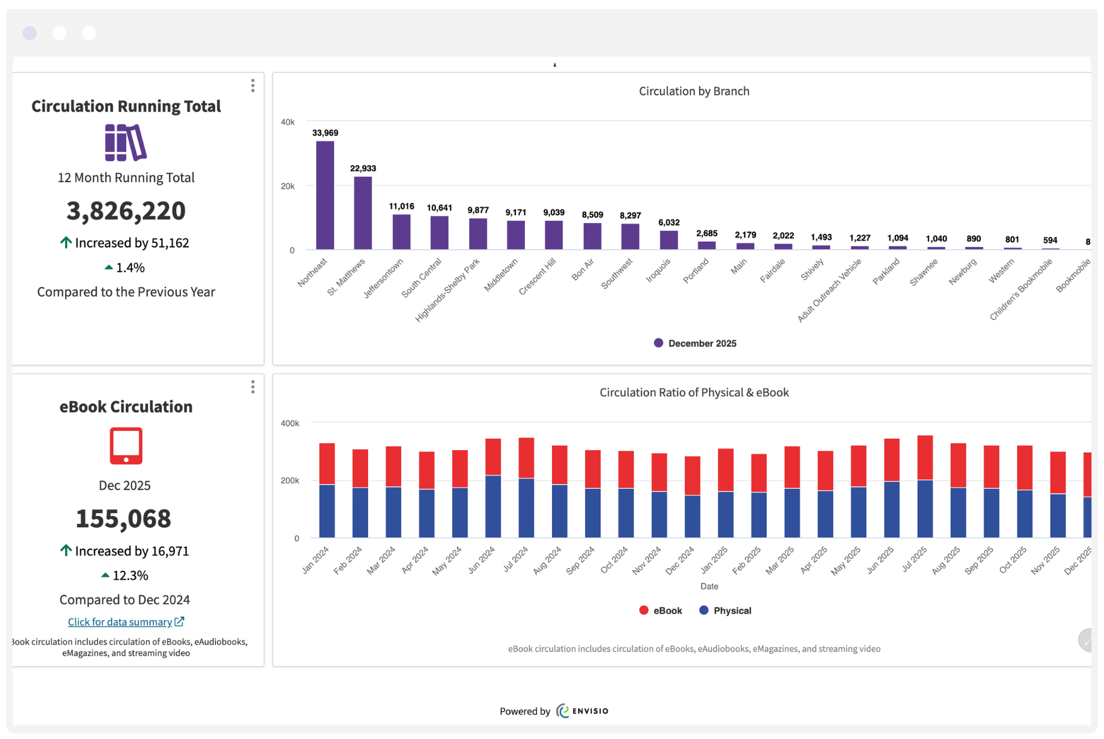Image resolution: width=1104 pixels, height=739 pixels.
Task: Click the purple book stack icon
Action: click(x=124, y=143)
